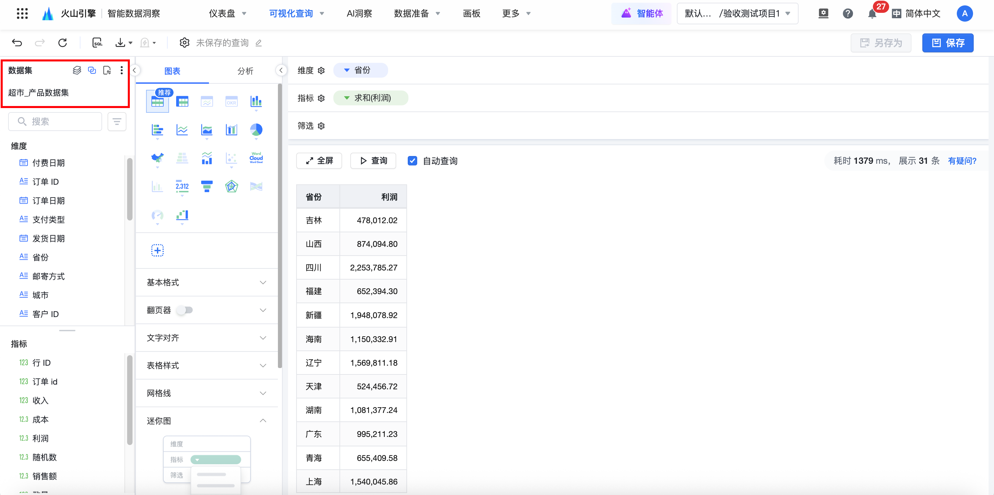Open the project selector dropdown 验收测试项目1
Screen dimensions: 994x495
click(737, 14)
